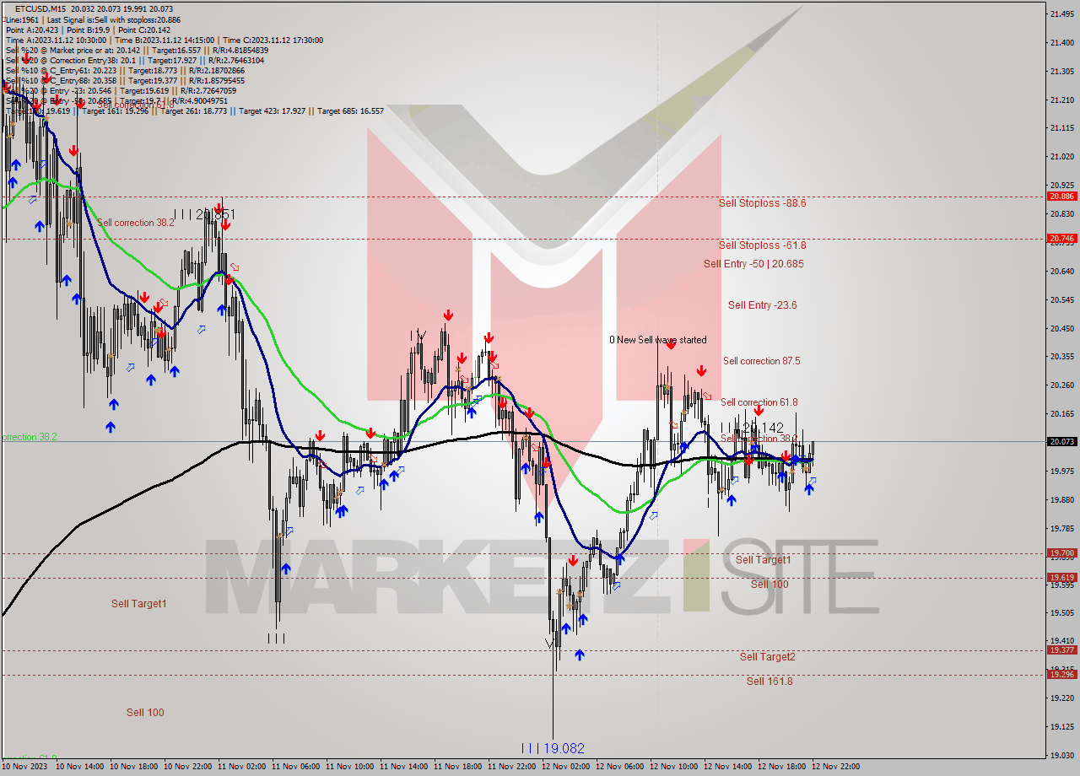Click the 'Point A:20.423' info text

[x=34, y=30]
